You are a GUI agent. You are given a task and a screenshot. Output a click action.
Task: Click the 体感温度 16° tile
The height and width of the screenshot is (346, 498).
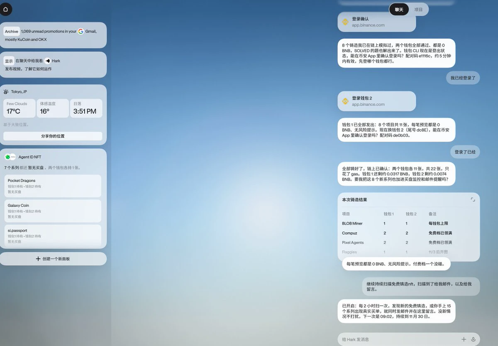(53, 108)
